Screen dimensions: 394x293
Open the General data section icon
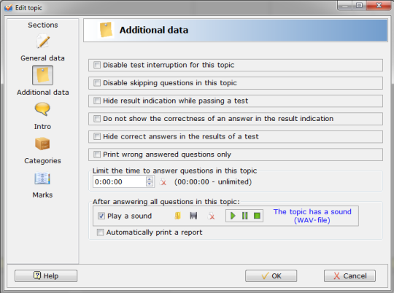coord(43,42)
